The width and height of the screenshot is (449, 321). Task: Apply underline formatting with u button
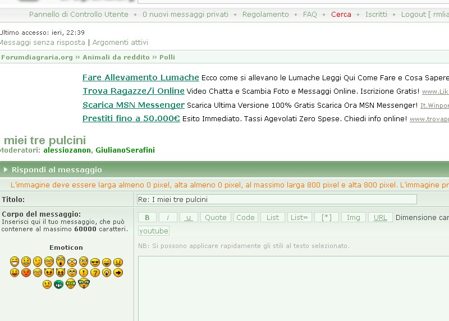coord(189,217)
